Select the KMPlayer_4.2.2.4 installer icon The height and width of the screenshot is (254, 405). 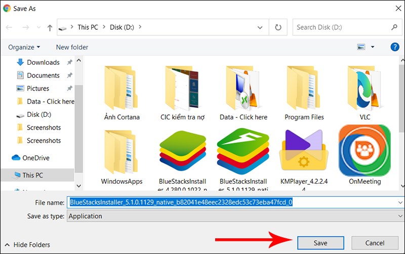304,150
